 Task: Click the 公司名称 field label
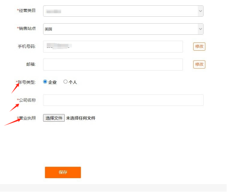(x=27, y=100)
